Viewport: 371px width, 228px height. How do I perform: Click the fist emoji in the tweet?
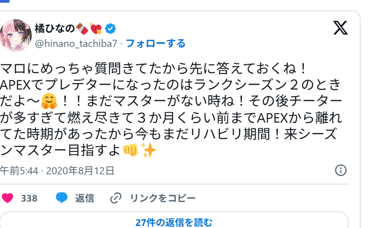click(x=130, y=150)
